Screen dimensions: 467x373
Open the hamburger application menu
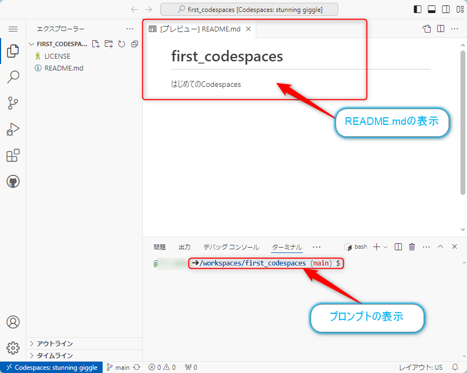tap(13, 29)
